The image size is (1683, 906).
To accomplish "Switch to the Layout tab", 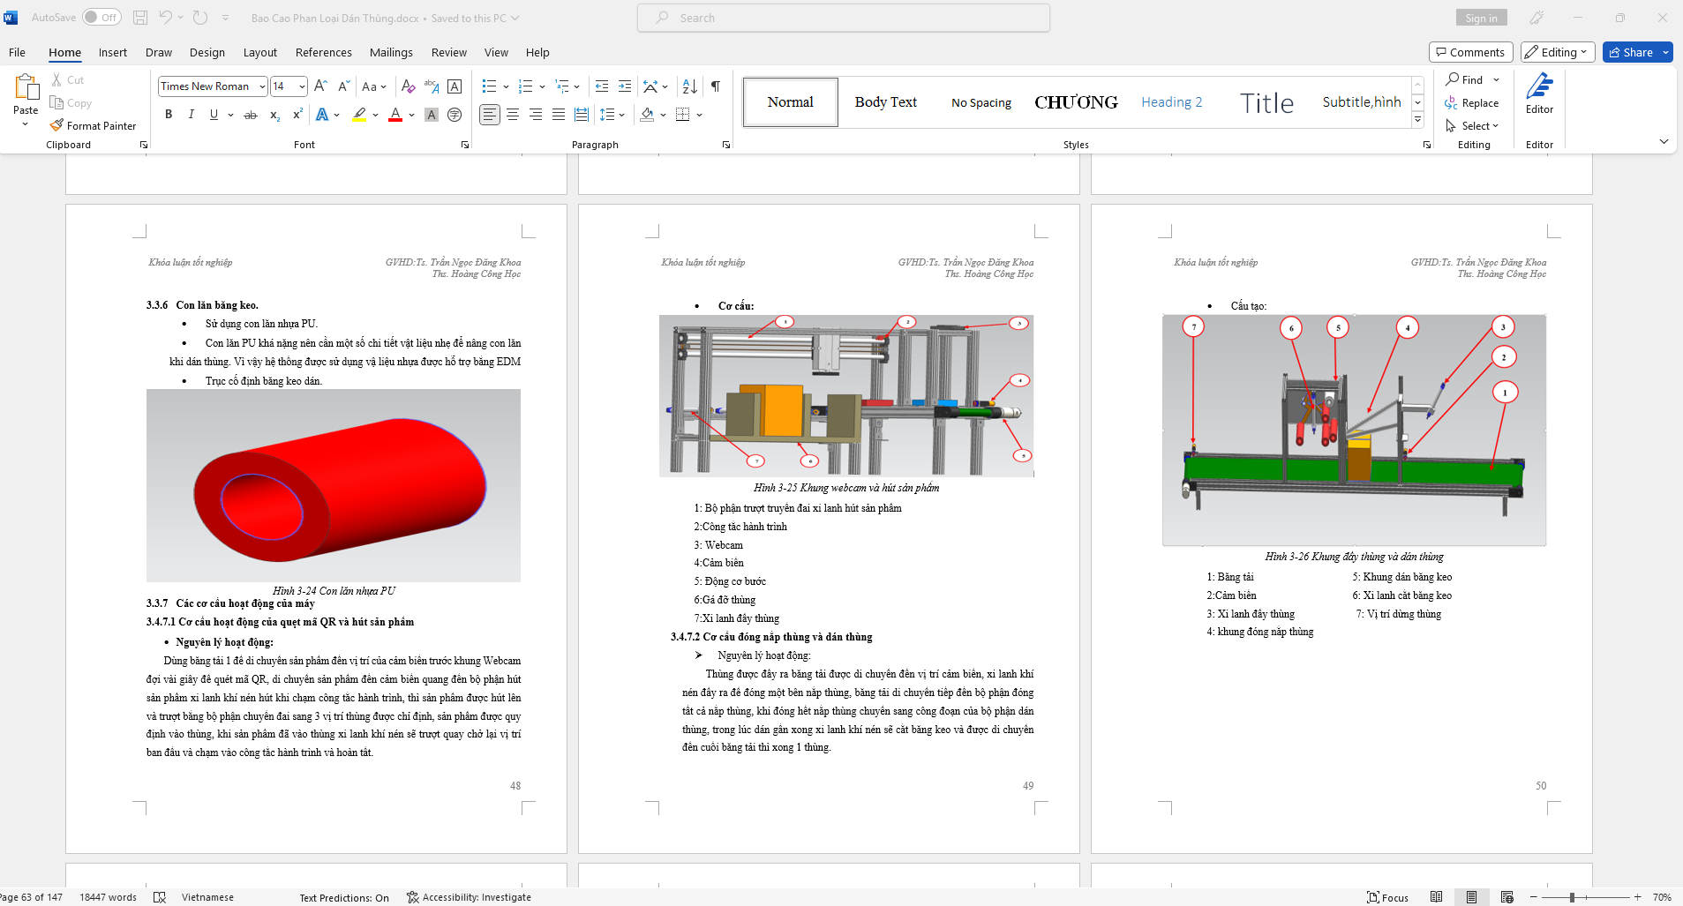I will 259,52.
